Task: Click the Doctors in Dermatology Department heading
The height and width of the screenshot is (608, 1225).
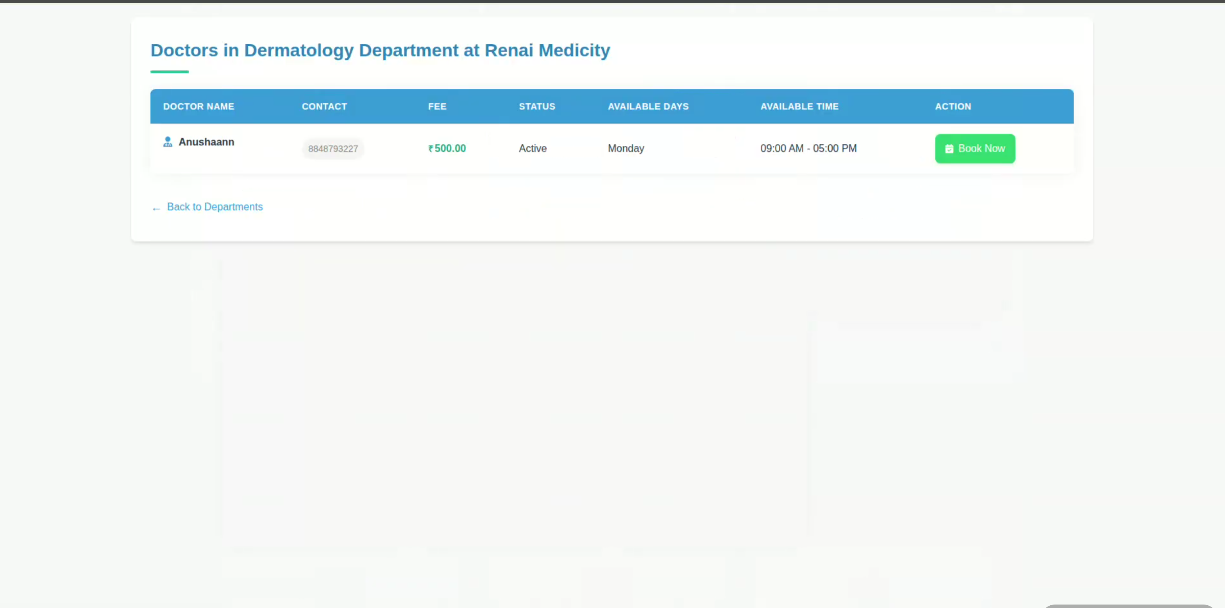Action: (x=380, y=50)
